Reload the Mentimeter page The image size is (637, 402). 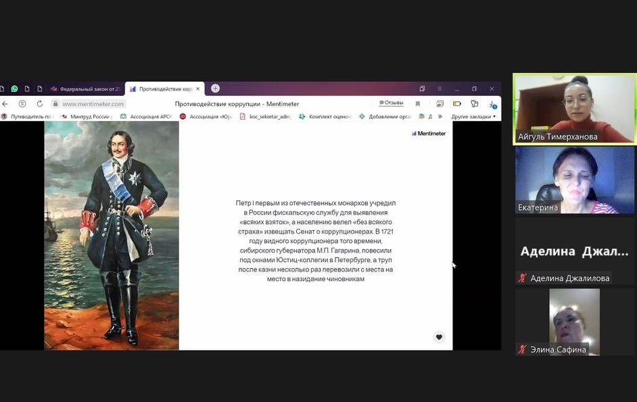point(40,104)
